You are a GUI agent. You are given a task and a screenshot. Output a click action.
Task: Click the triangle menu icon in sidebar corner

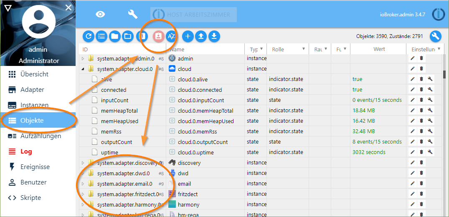tap(8, 8)
